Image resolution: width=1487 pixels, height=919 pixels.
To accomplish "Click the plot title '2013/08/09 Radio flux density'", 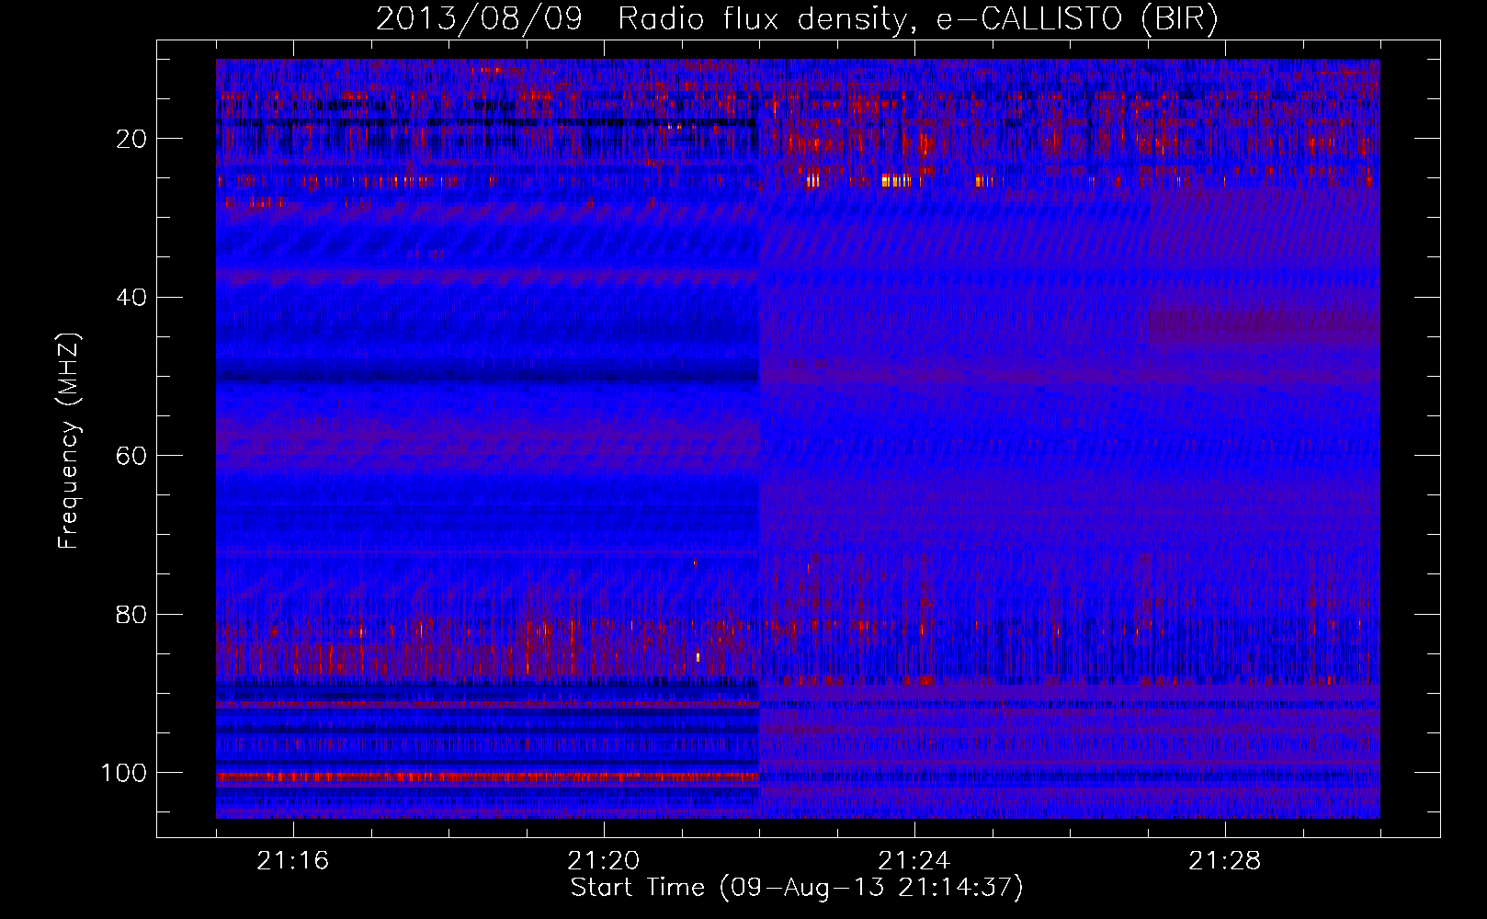I will point(641,18).
